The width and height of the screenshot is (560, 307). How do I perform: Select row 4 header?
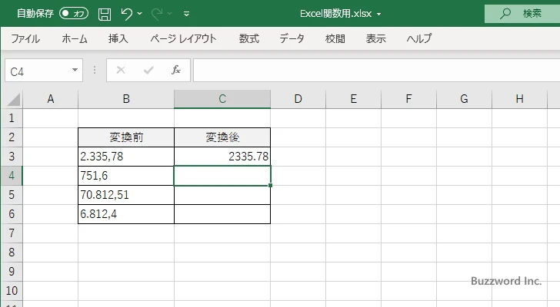click(x=12, y=176)
